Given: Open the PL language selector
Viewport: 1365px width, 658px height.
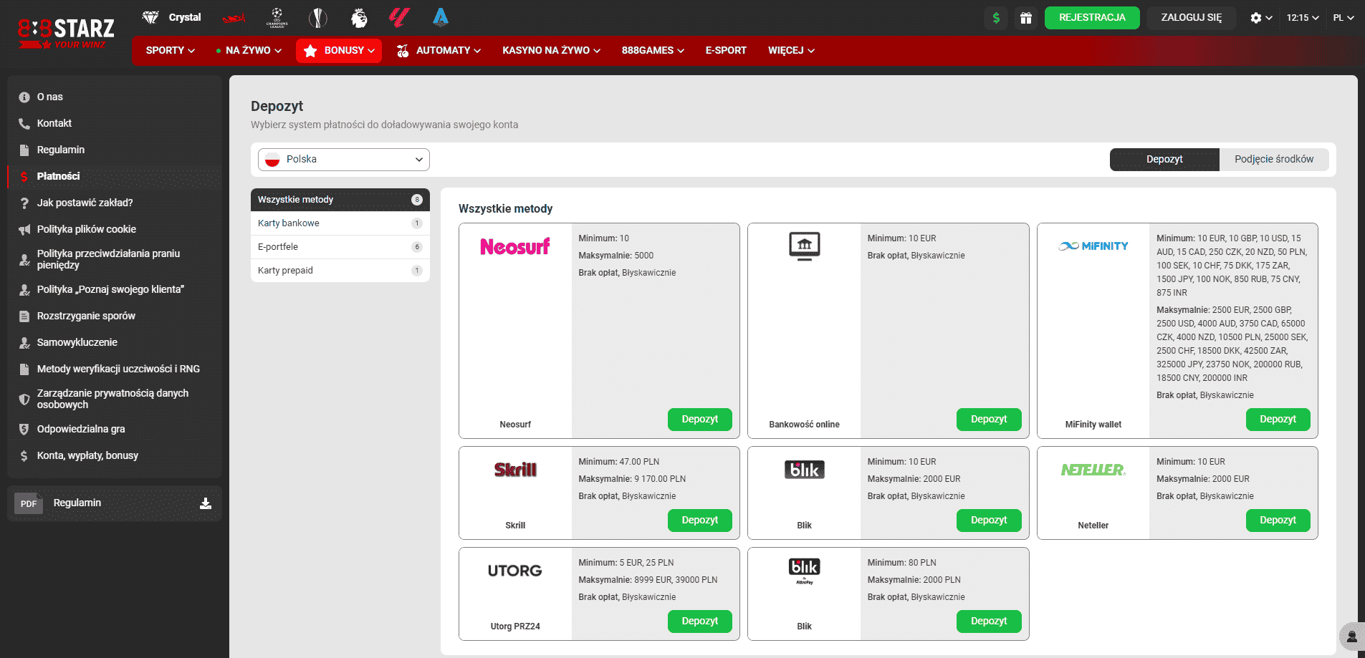Looking at the screenshot, I should tap(1344, 18).
